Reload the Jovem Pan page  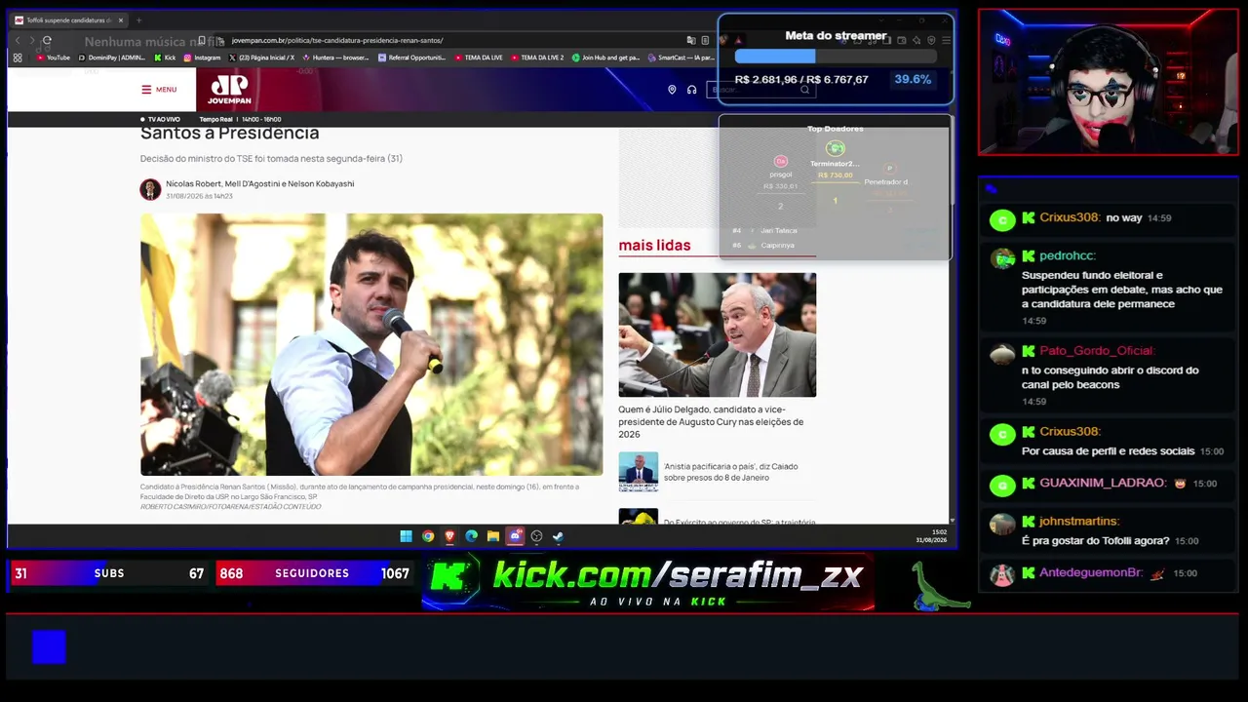coord(47,41)
